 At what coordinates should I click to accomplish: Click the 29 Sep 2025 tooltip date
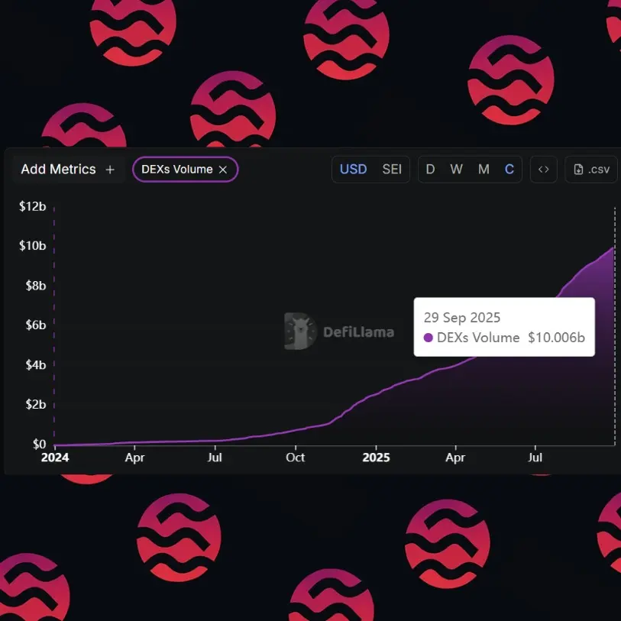pos(462,318)
